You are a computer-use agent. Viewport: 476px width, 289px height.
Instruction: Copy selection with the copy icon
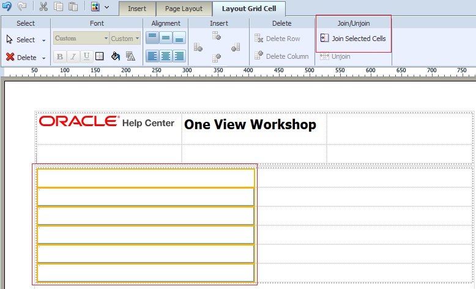(x=58, y=6)
